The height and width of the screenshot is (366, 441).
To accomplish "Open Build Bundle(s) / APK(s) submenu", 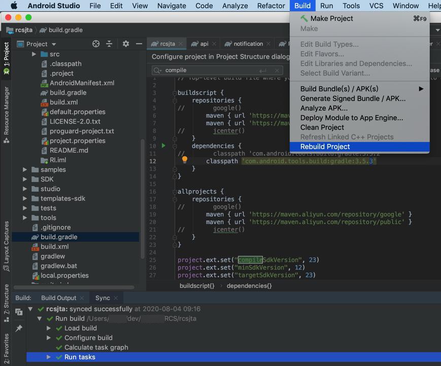I will 359,89.
